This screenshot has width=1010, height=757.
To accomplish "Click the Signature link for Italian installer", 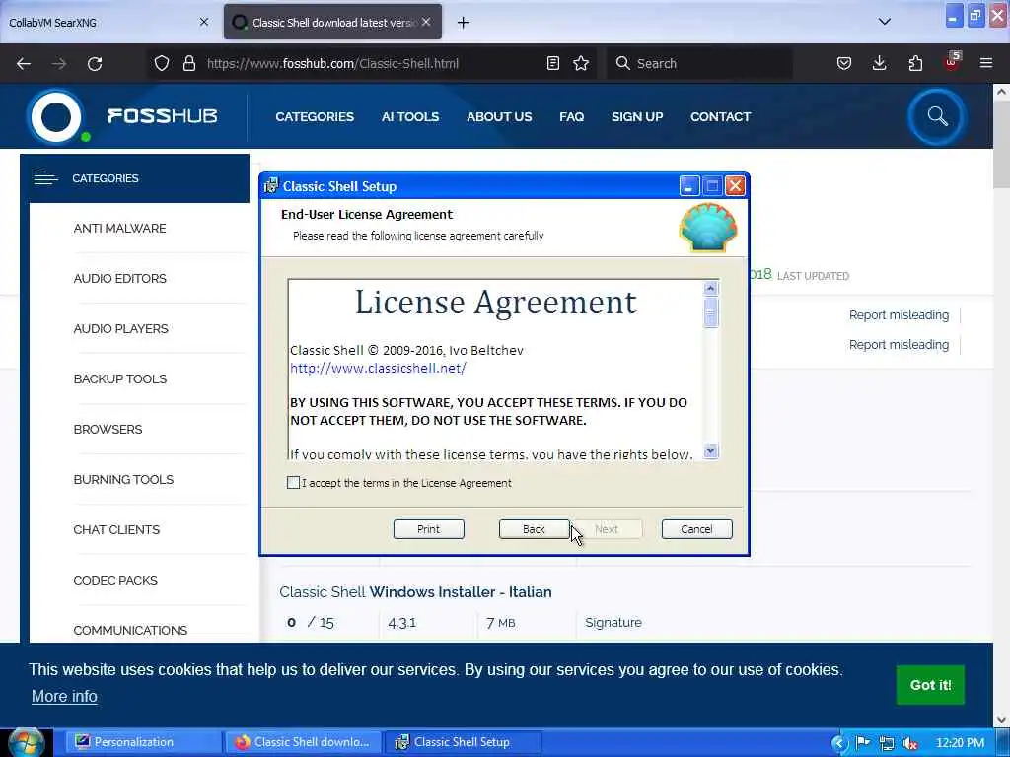I will click(x=613, y=623).
